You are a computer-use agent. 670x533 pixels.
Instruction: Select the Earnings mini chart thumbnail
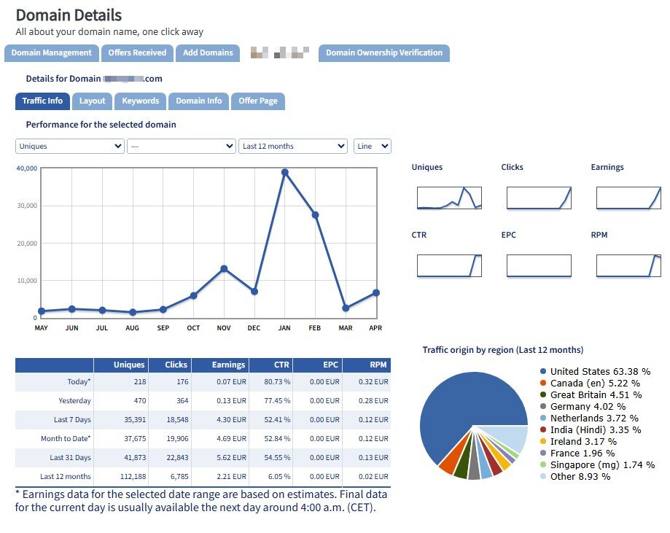(629, 198)
